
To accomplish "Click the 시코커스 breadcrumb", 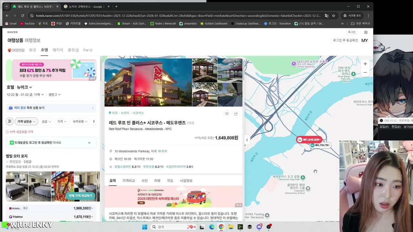I will point(138,113).
